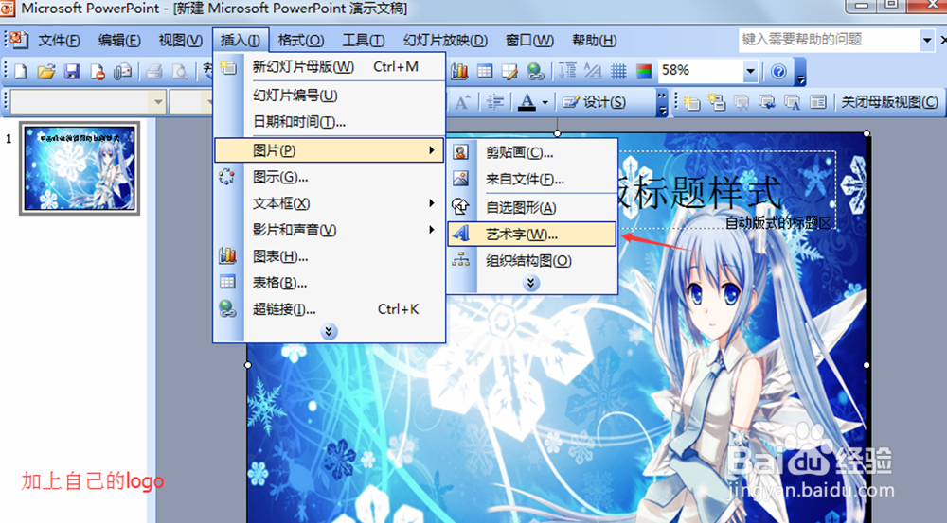Open the View (视图) menu
The image size is (947, 523).
click(x=181, y=41)
